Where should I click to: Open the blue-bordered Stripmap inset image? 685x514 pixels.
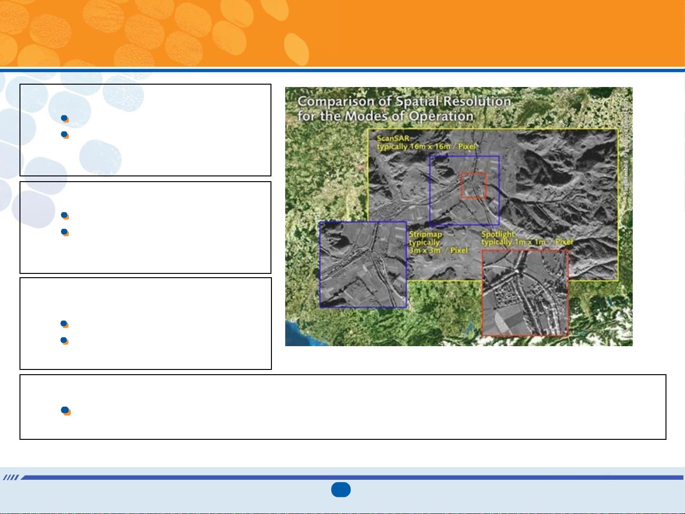pos(363,264)
